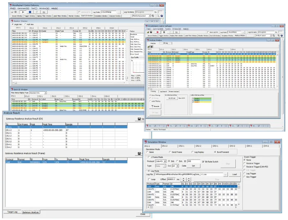Toggle the Loop checkbox in Log Mode
This screenshot has width=288, height=220.
(149, 179)
